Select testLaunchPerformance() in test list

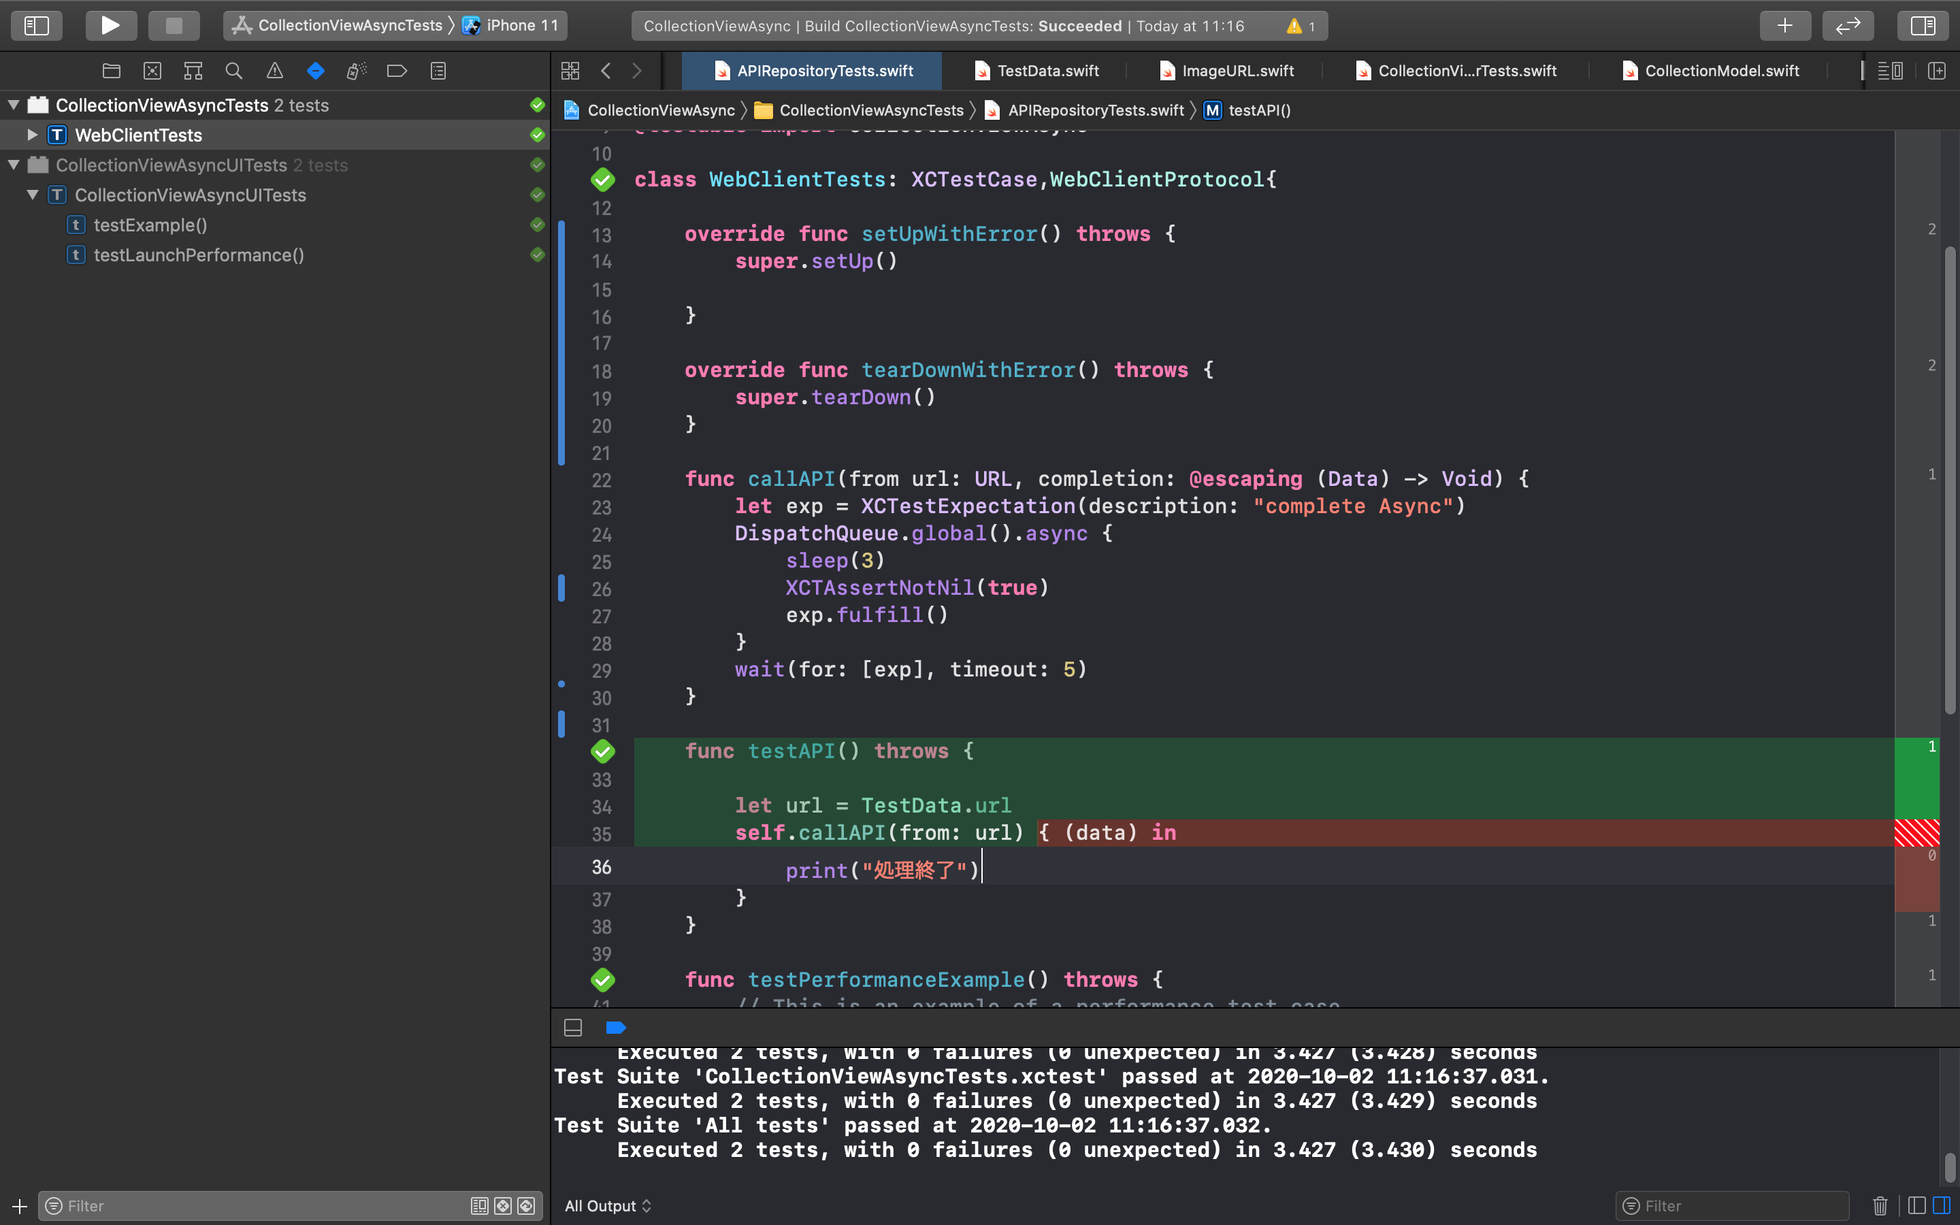199,255
